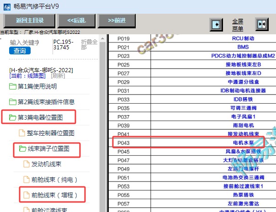Click the 整车控制器位置图 document icon
This screenshot has width=276, height=212.
click(x=22, y=133)
